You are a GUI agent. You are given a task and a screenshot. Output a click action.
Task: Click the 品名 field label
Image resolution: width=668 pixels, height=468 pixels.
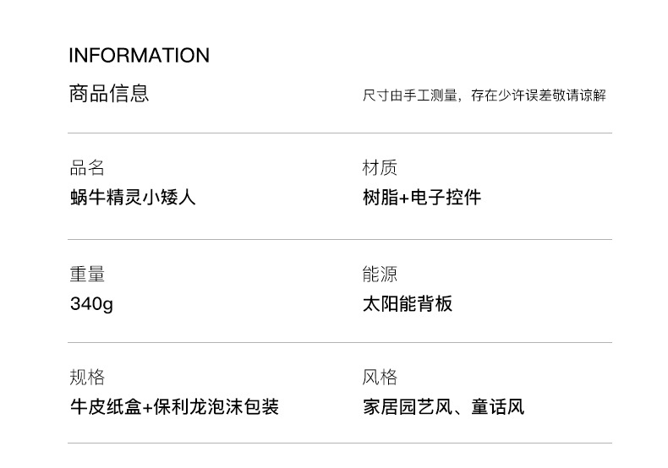[x=87, y=168]
